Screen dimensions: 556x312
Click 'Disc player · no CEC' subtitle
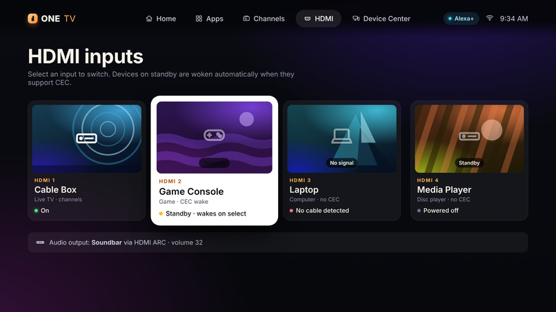pos(444,199)
